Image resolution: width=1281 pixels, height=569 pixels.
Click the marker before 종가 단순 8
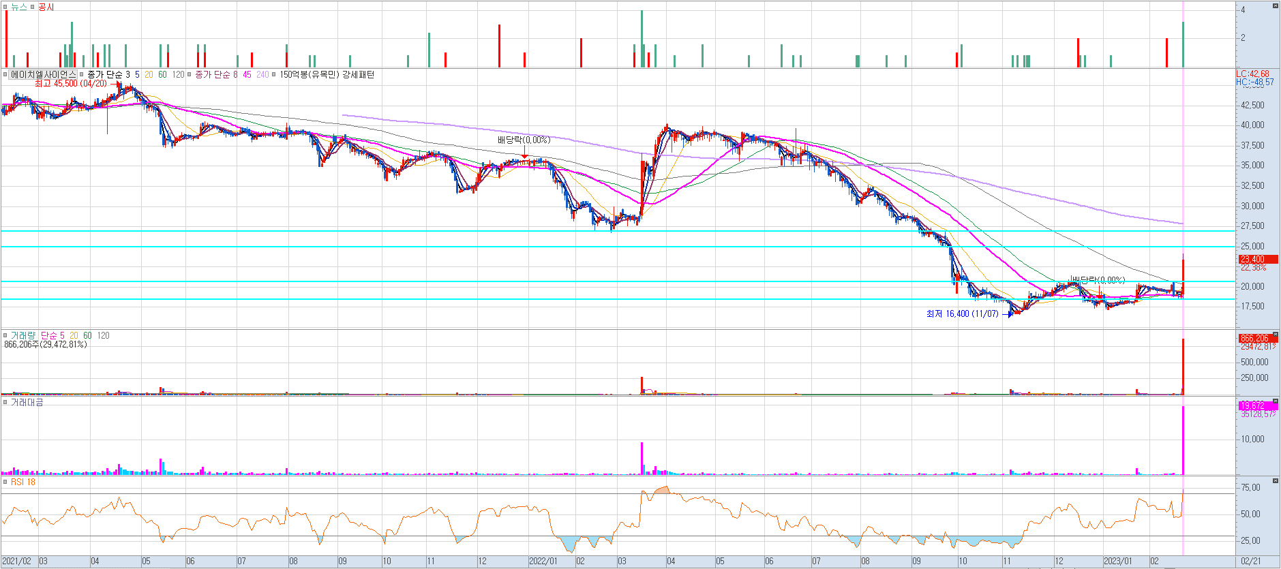coord(190,74)
